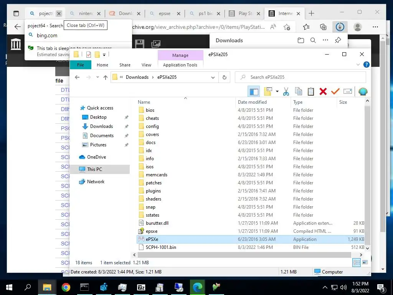Select the SCPH-1001.bin file
Image resolution: width=393 pixels, height=295 pixels.
(x=161, y=247)
